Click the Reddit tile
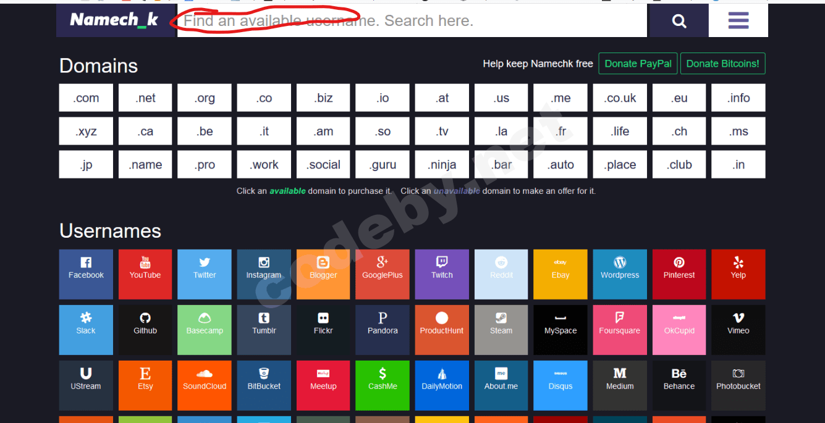This screenshot has width=825, height=423. pyautogui.click(x=501, y=274)
